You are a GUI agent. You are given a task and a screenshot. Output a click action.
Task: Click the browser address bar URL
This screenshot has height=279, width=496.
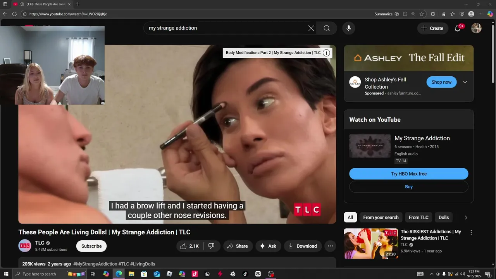pos(68,14)
